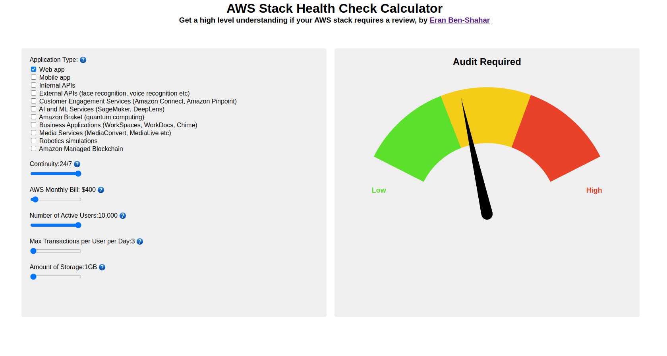Enable the Amazon Braket quantum computing checkbox
Viewport: 667px width, 356px height.
[x=33, y=117]
